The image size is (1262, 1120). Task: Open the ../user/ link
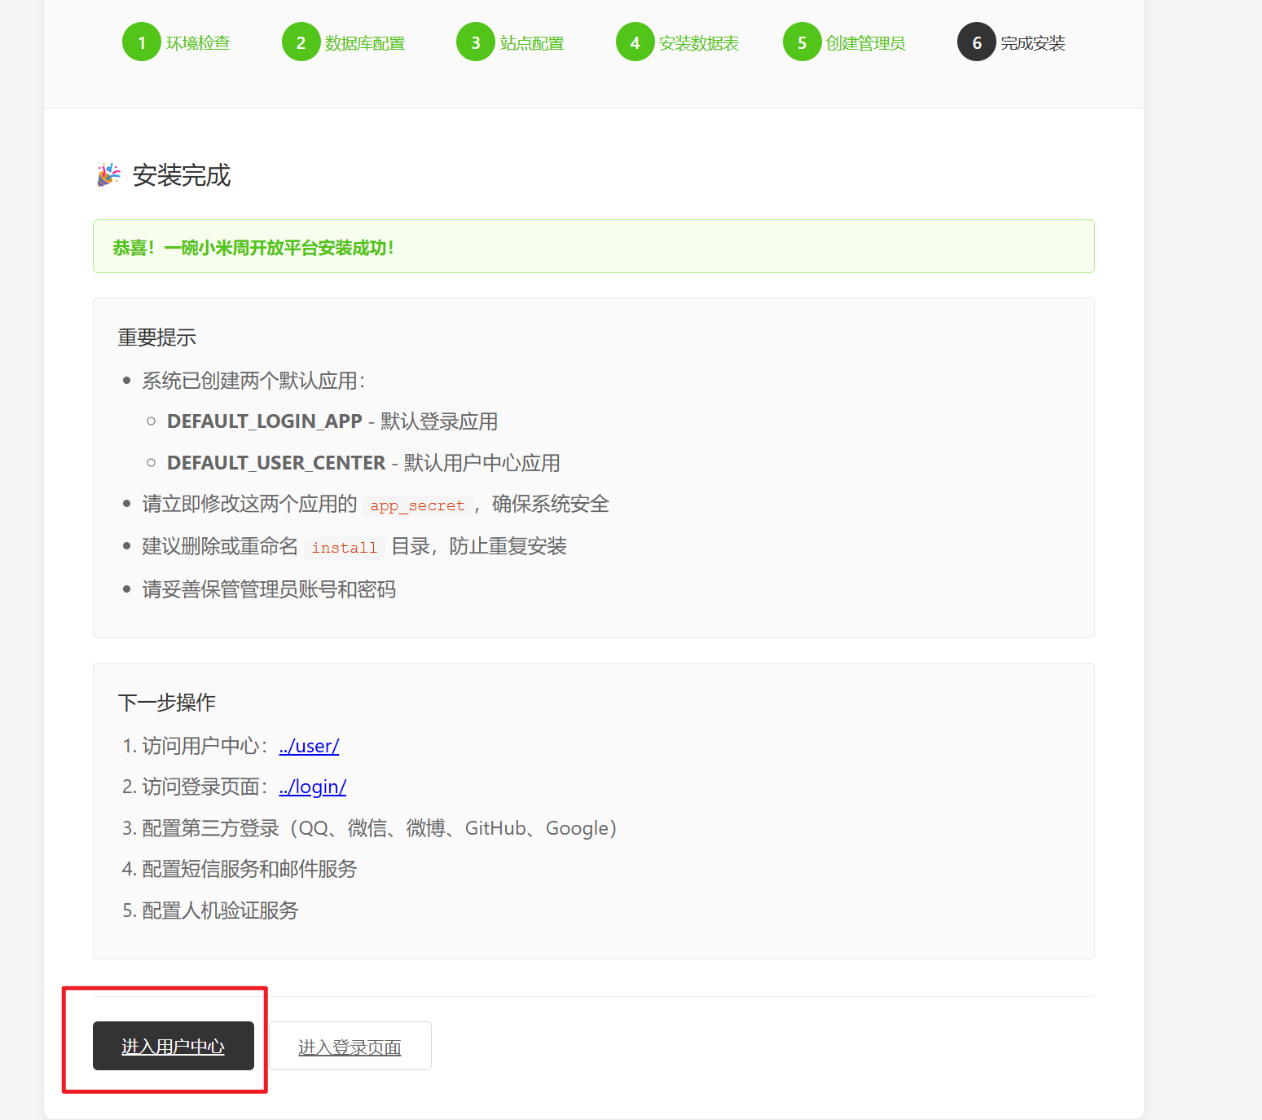pyautogui.click(x=308, y=746)
